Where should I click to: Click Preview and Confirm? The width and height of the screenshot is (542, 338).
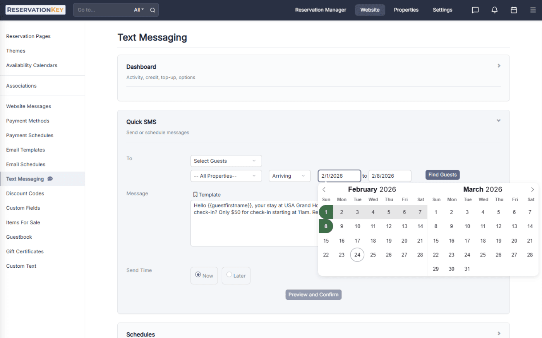(x=313, y=294)
